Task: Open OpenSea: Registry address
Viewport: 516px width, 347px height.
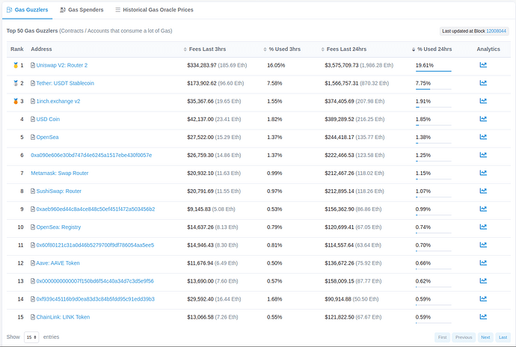Action: tap(58, 227)
